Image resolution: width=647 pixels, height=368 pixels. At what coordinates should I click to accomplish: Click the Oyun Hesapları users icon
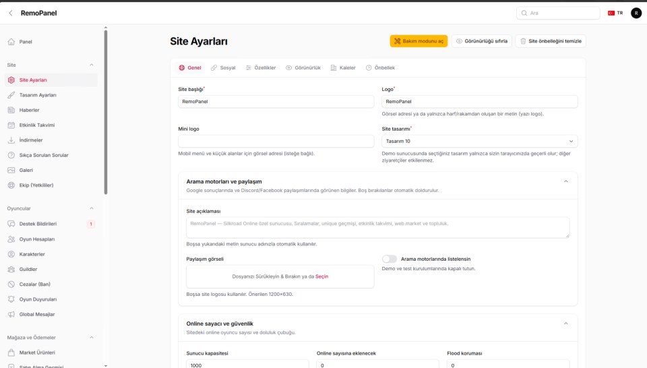(11, 239)
